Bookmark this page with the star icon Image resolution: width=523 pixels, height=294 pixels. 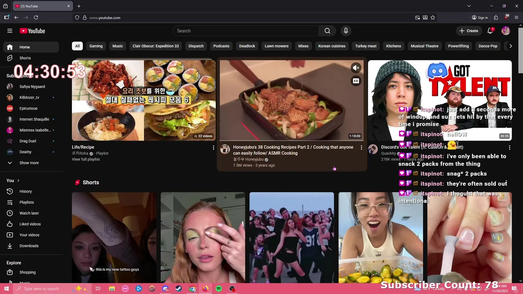(433, 18)
